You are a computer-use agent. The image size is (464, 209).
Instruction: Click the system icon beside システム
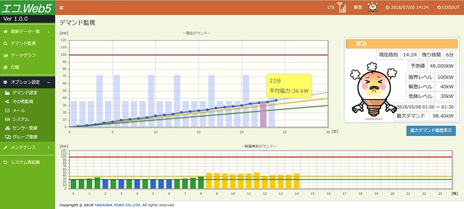8,120
